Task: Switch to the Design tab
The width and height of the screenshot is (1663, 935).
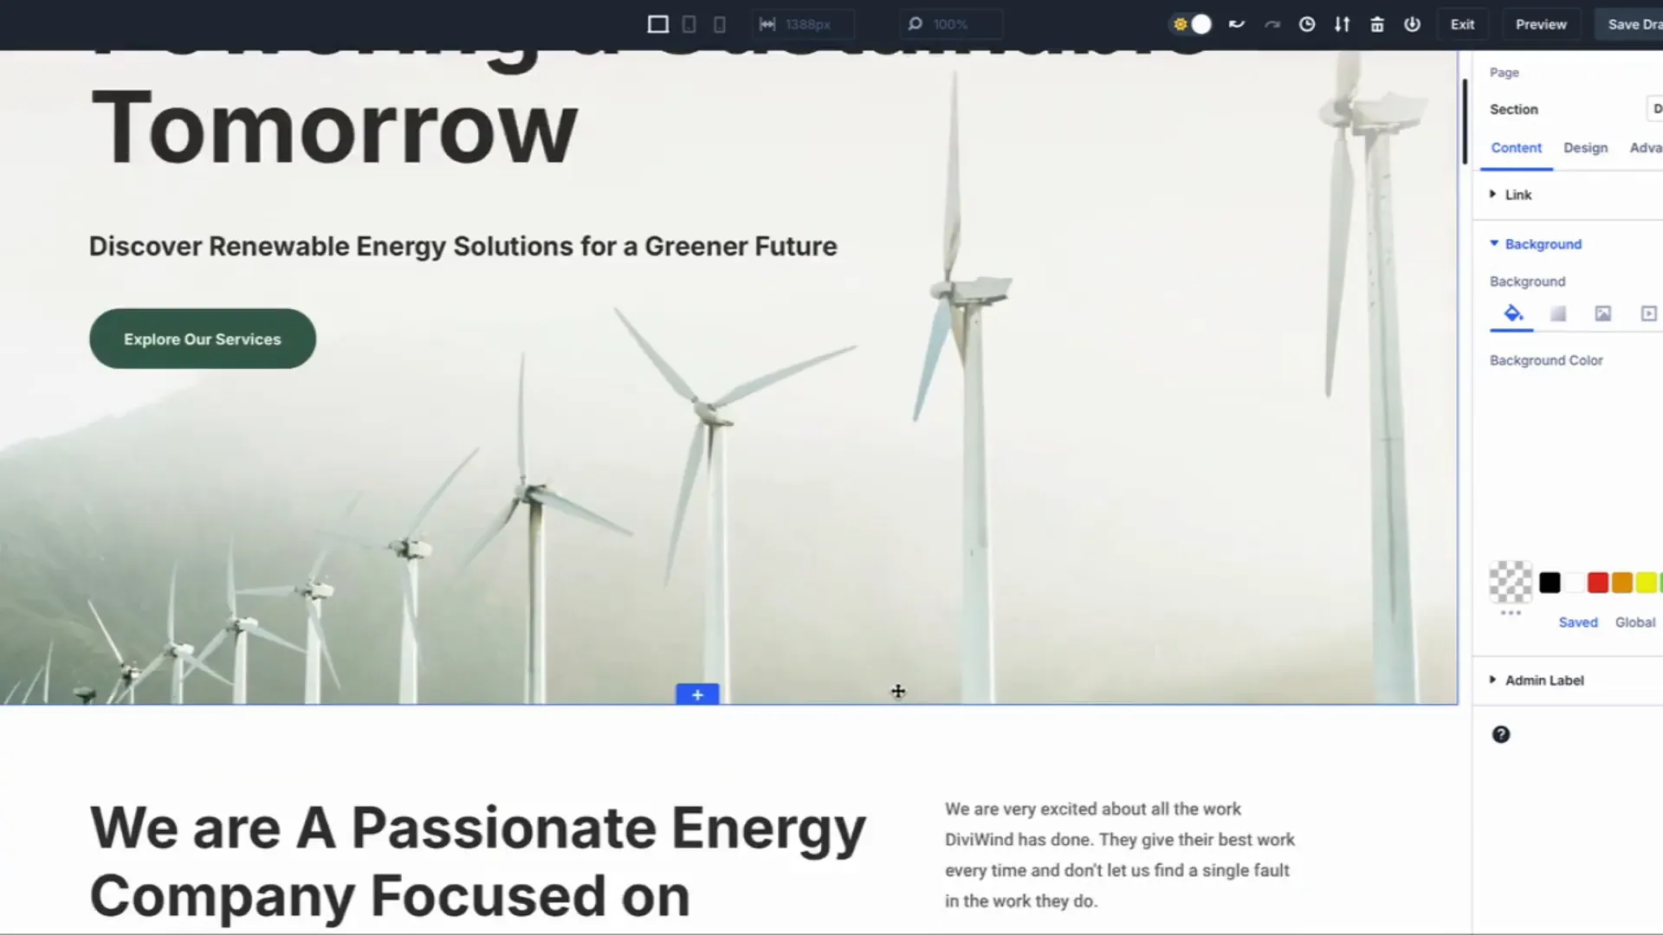Action: click(x=1585, y=148)
